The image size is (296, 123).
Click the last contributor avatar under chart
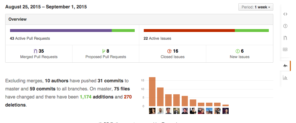coord(225,111)
